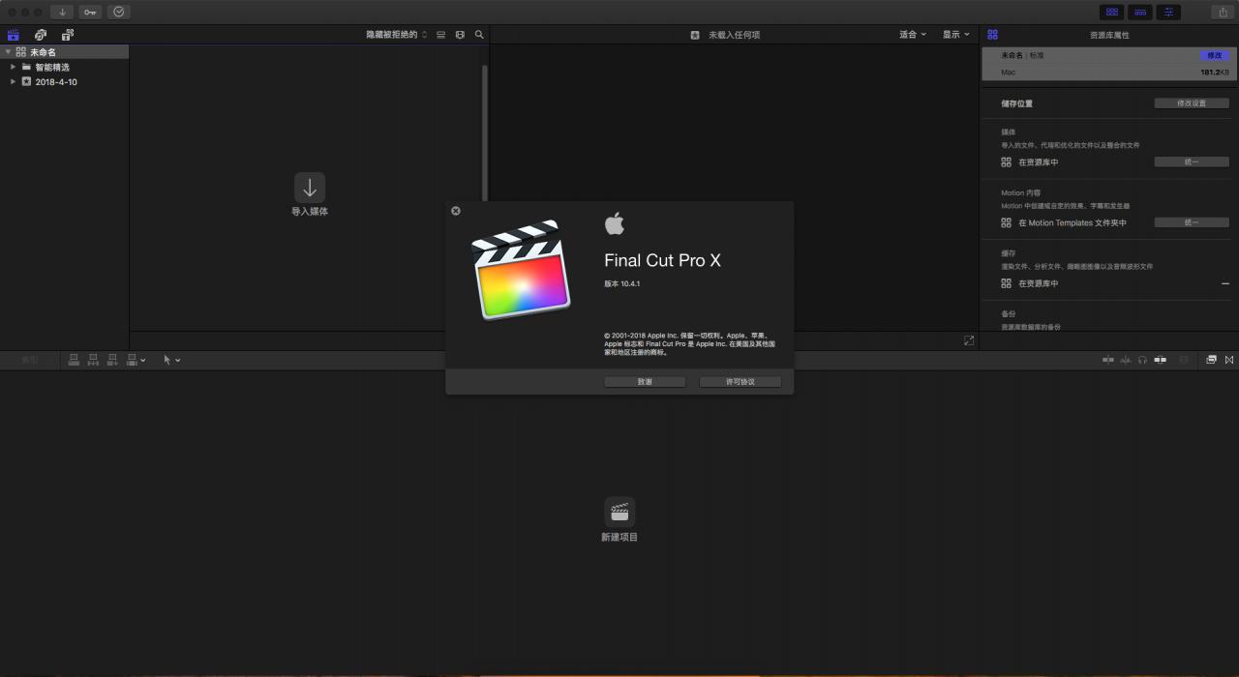Toggle the Browser panel layout button

pos(1112,12)
